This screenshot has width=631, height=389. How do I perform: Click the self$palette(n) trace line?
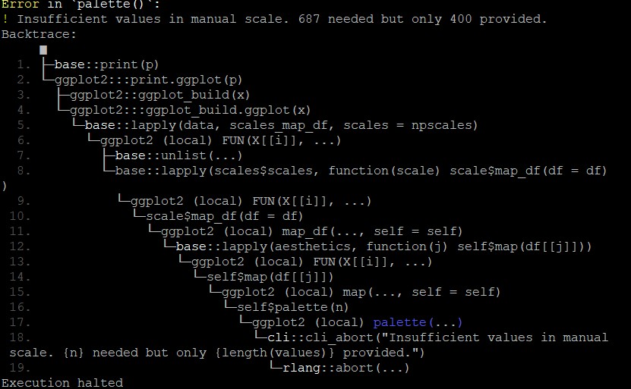point(292,307)
